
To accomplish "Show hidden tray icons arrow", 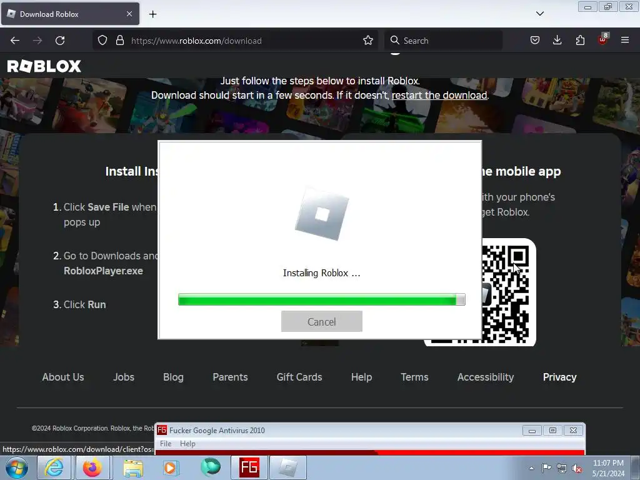I will click(x=531, y=468).
